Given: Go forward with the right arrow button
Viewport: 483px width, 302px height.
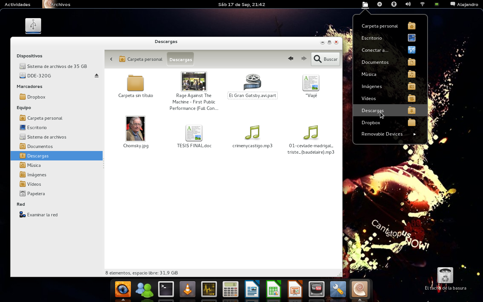Looking at the screenshot, I should [304, 59].
